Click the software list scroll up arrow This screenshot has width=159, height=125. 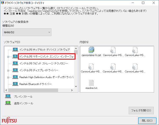76,48
